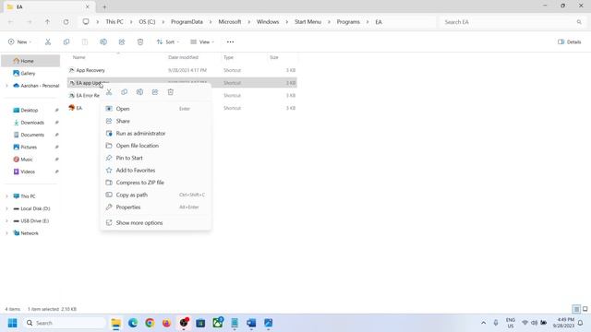Launch Microsoft Edge from the taskbar
This screenshot has height=332, width=591.
pos(133,323)
